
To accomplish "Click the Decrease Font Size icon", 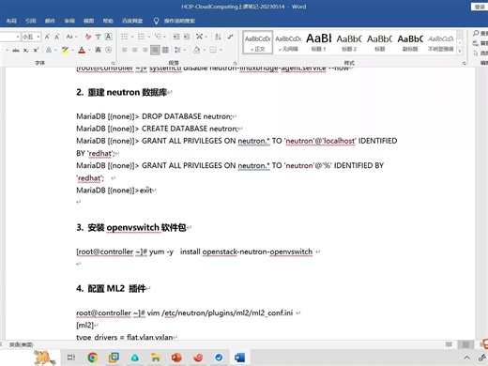I will (x=57, y=37).
